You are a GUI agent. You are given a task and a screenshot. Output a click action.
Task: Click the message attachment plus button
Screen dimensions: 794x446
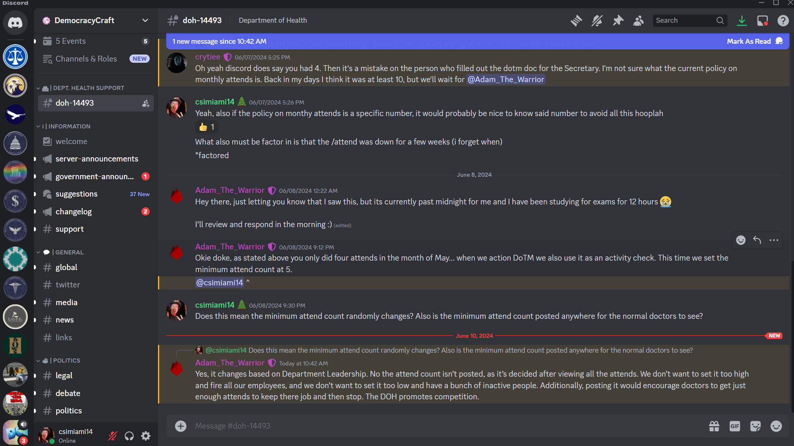tap(181, 426)
